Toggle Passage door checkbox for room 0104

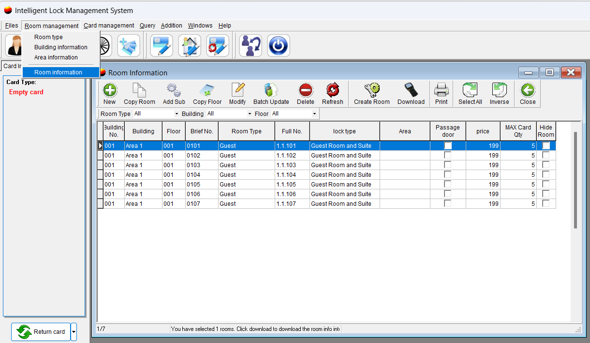point(448,175)
